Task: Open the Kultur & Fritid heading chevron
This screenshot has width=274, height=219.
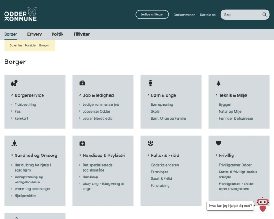Action: (148, 156)
